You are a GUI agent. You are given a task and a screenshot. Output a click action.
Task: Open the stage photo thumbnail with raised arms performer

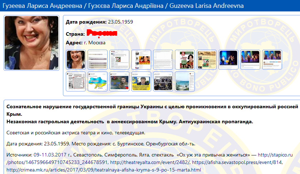tap(250, 60)
